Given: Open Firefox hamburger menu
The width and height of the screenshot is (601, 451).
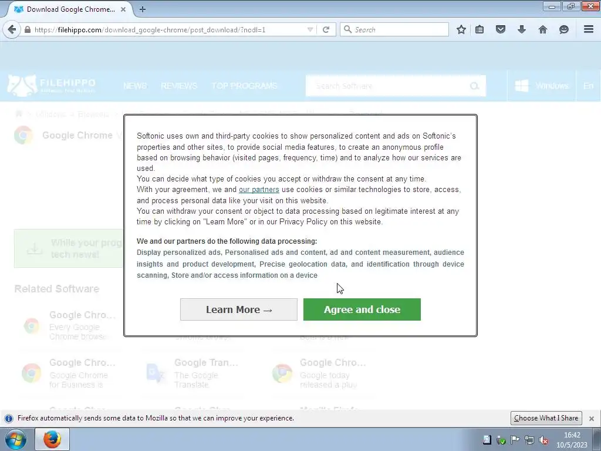Looking at the screenshot, I should [x=589, y=29].
